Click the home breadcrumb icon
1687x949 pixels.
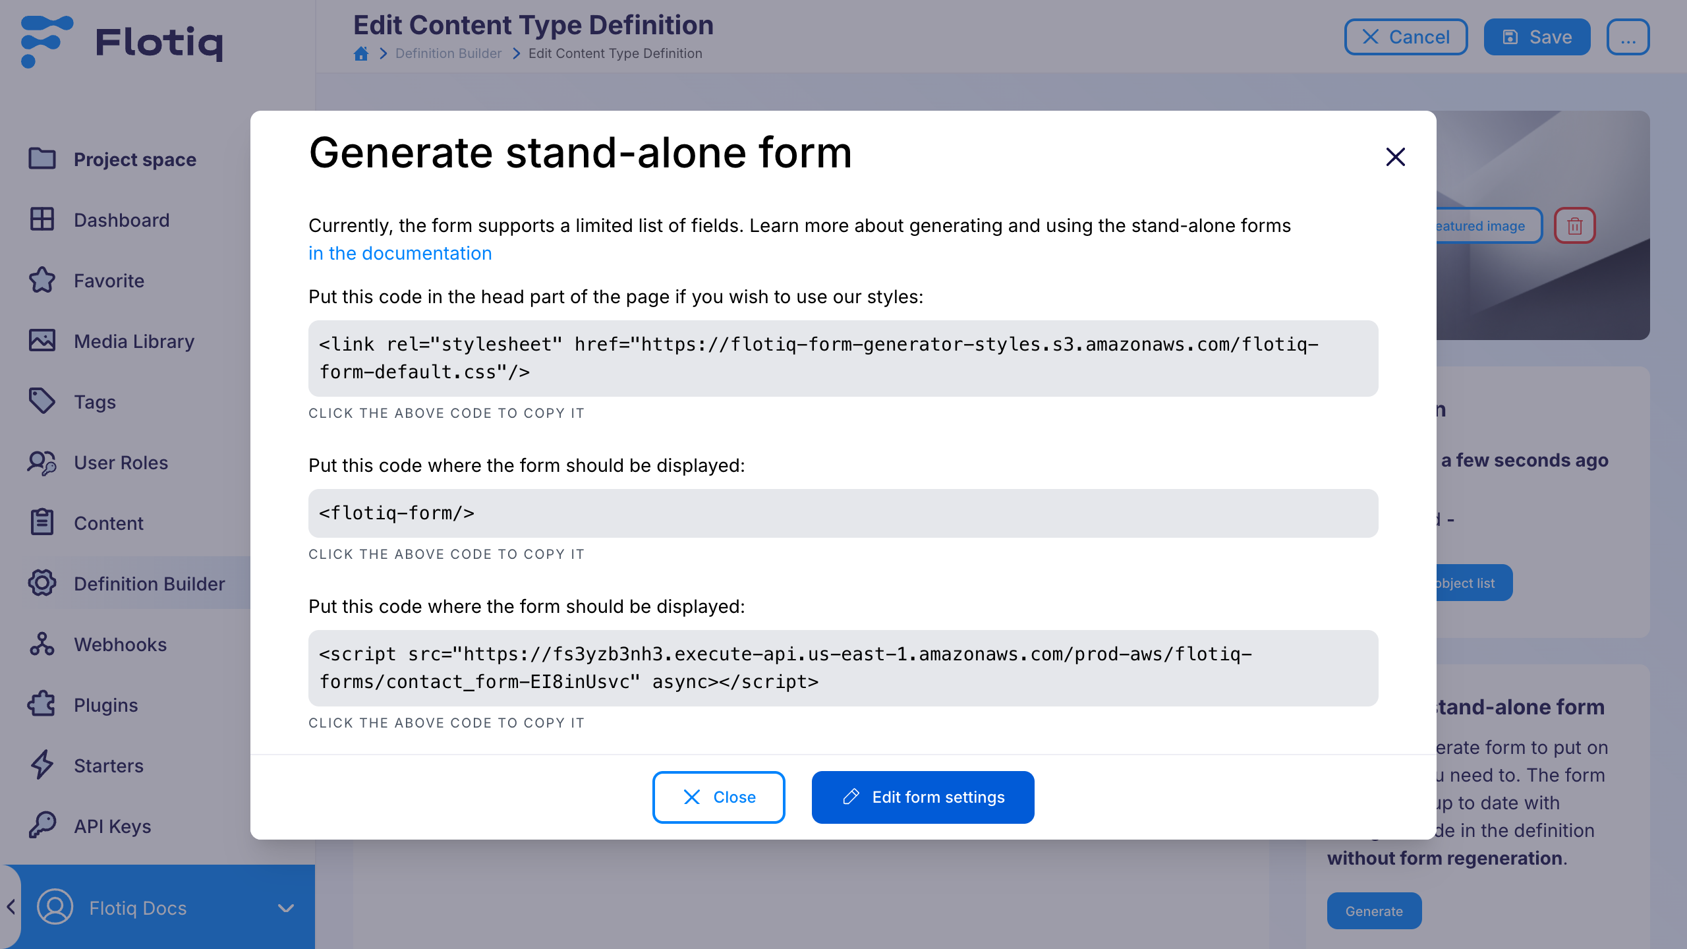click(x=361, y=53)
